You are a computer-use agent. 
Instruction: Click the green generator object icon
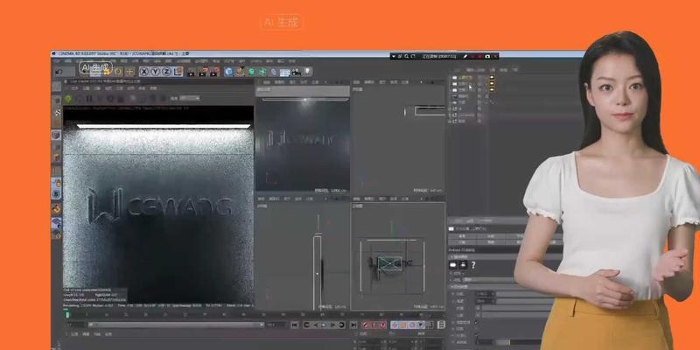coord(251,72)
